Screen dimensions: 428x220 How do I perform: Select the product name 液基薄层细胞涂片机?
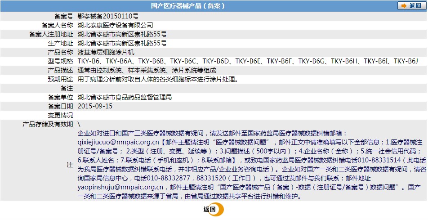pos(106,52)
